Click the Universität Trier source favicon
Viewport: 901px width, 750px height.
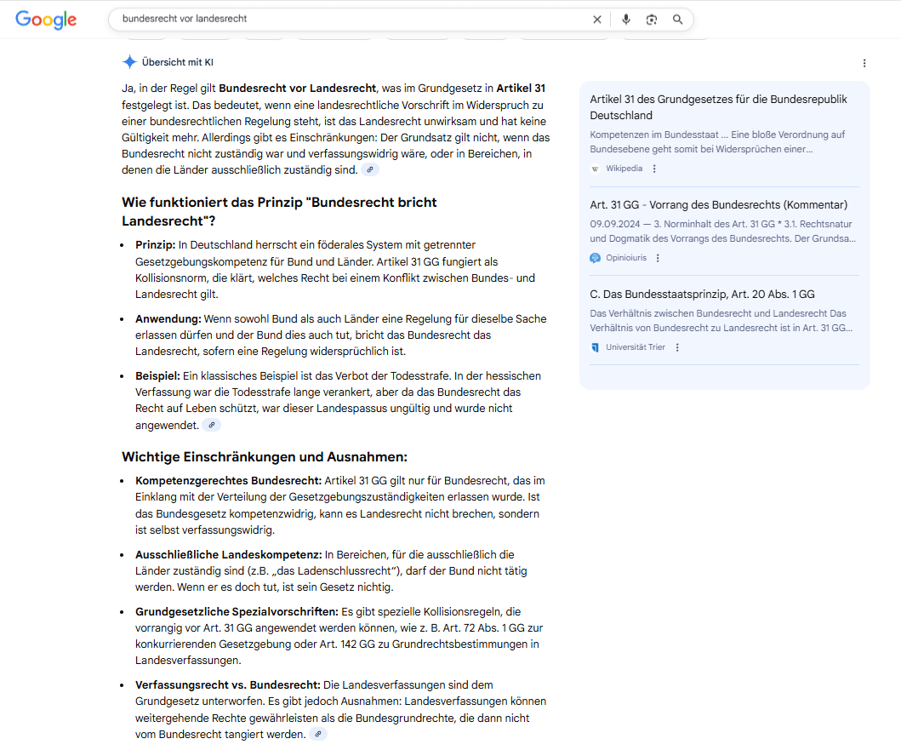pos(596,347)
